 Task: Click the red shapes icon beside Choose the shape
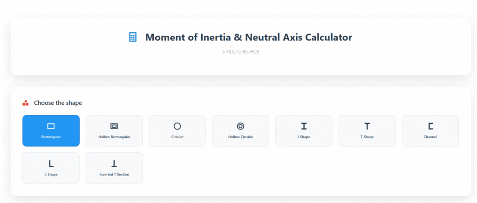pos(25,103)
